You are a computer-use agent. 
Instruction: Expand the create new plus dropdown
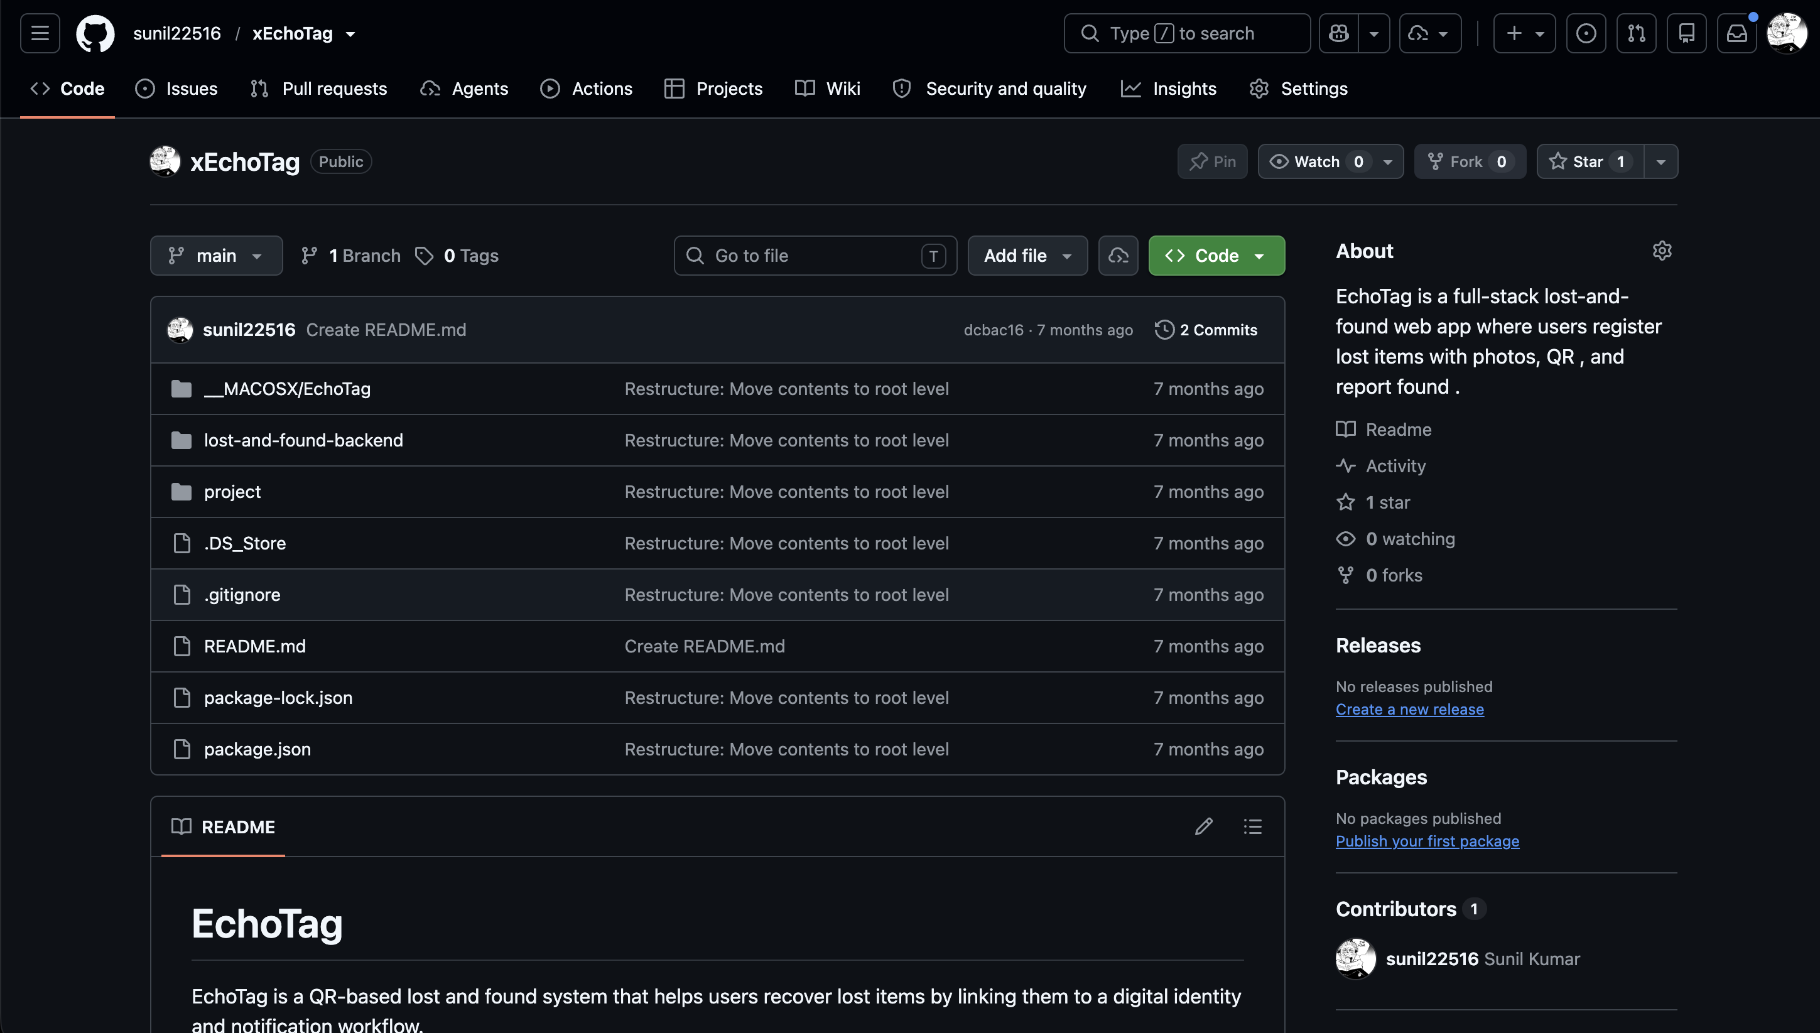click(1524, 33)
